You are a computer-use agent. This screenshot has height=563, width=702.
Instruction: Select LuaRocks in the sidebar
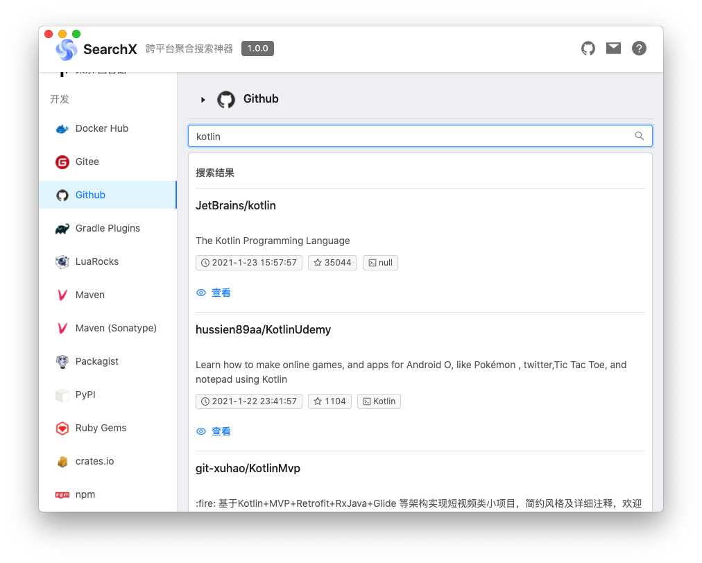click(108, 261)
